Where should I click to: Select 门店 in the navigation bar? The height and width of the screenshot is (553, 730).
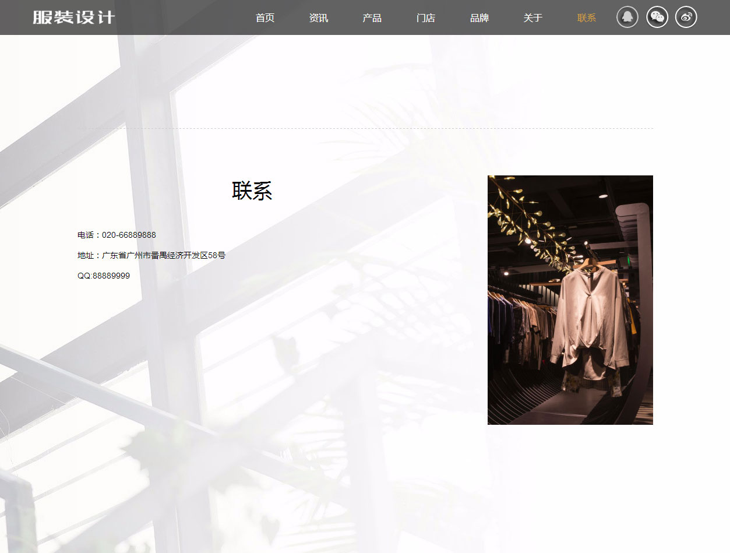[x=426, y=18]
